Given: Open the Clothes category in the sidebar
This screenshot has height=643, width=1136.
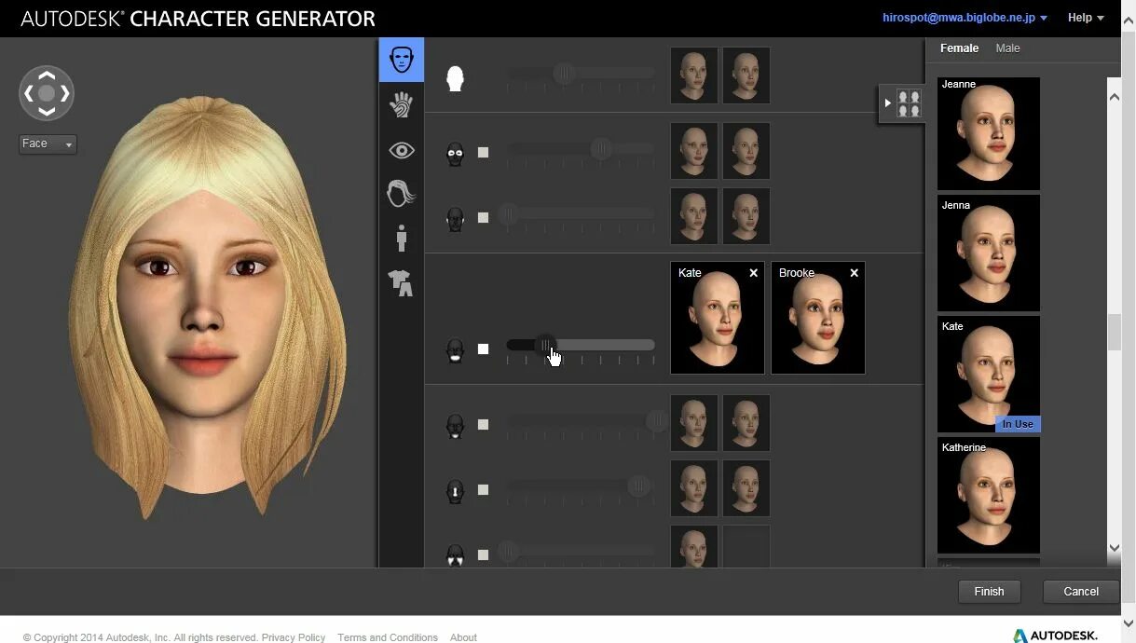Looking at the screenshot, I should pos(402,282).
